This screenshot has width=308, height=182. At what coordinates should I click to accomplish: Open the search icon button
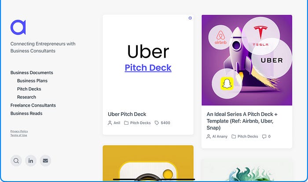[x=16, y=161]
